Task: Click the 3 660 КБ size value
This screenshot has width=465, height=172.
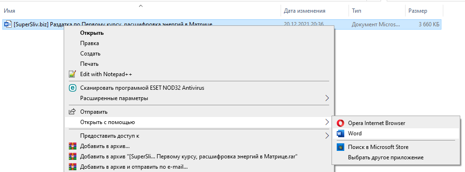Action: (x=429, y=24)
